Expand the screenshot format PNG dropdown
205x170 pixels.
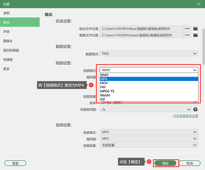coord(149,53)
